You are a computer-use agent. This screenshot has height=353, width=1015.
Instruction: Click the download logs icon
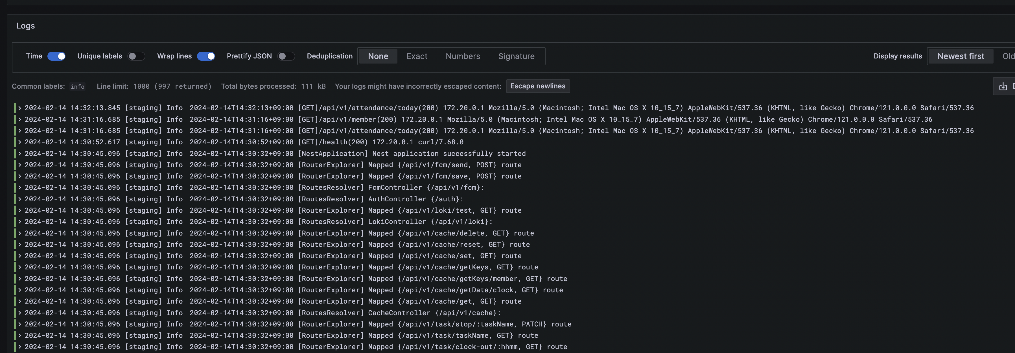coord(1003,86)
